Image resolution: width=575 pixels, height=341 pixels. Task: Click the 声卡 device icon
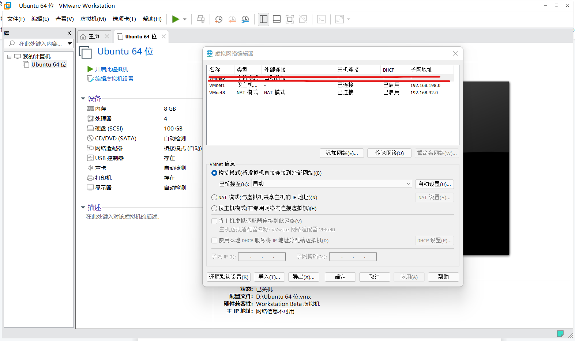[x=90, y=168]
